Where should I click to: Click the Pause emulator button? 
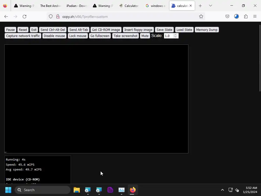(x=10, y=30)
